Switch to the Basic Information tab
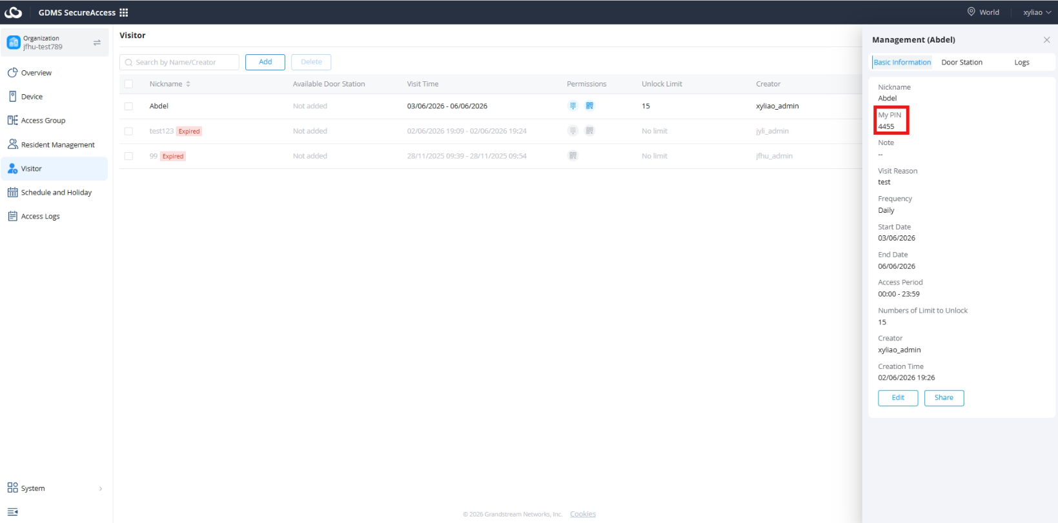 pos(902,63)
